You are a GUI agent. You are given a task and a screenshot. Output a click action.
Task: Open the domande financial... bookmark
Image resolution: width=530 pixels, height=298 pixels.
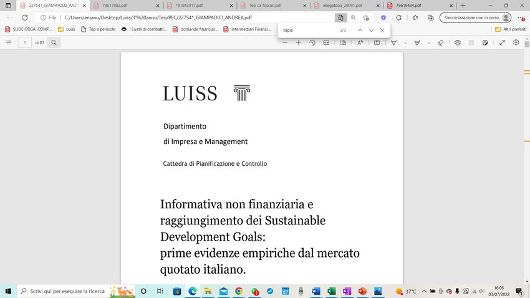[195, 29]
